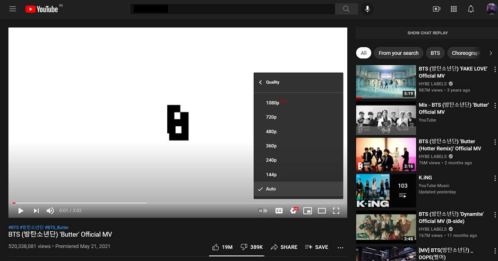Open more actions ellipsis below video
Image resolution: width=498 pixels, height=261 pixels.
340,247
